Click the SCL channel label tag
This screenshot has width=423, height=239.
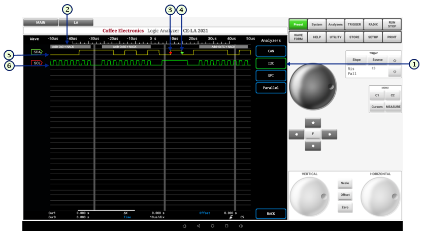pyautogui.click(x=37, y=63)
